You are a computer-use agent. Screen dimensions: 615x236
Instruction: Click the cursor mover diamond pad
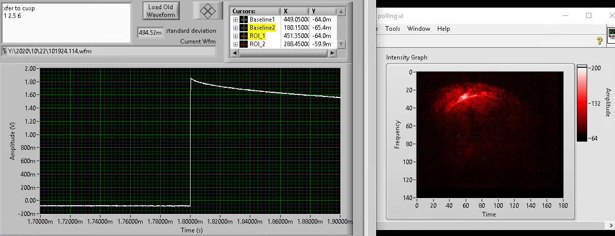[204, 11]
